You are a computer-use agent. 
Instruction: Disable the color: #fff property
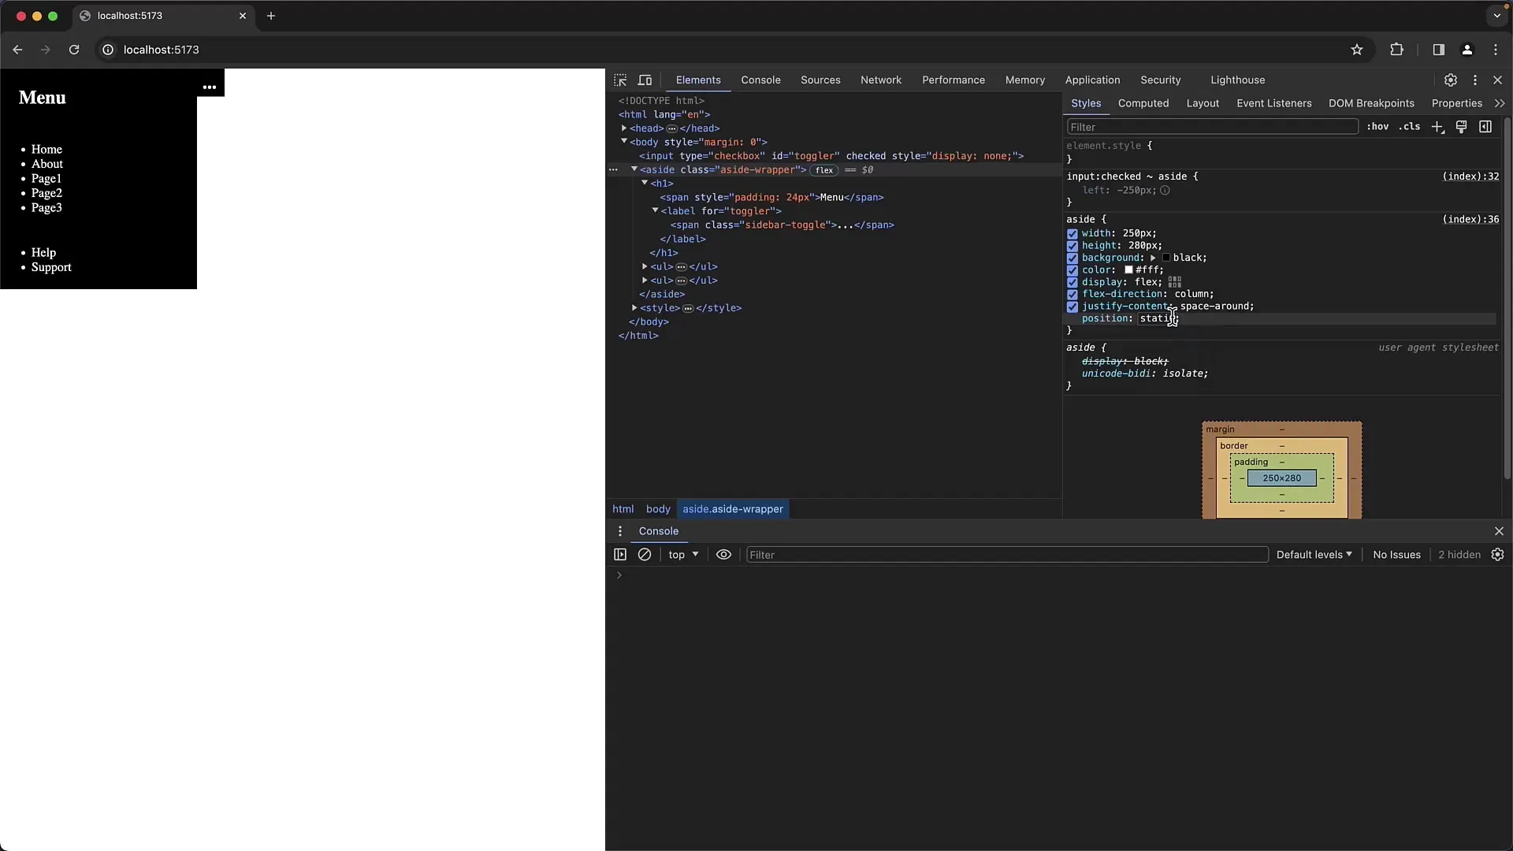pos(1072,270)
